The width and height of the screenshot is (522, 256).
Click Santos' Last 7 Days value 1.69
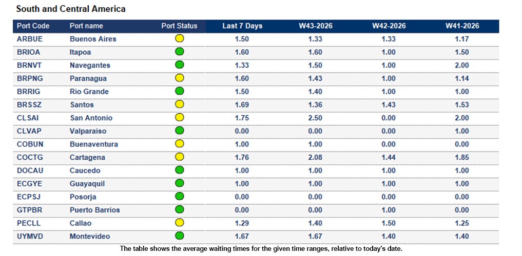click(242, 104)
